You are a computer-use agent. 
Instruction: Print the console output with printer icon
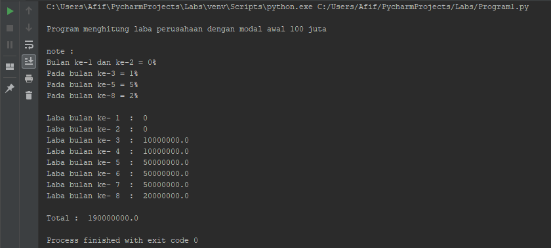(29, 79)
